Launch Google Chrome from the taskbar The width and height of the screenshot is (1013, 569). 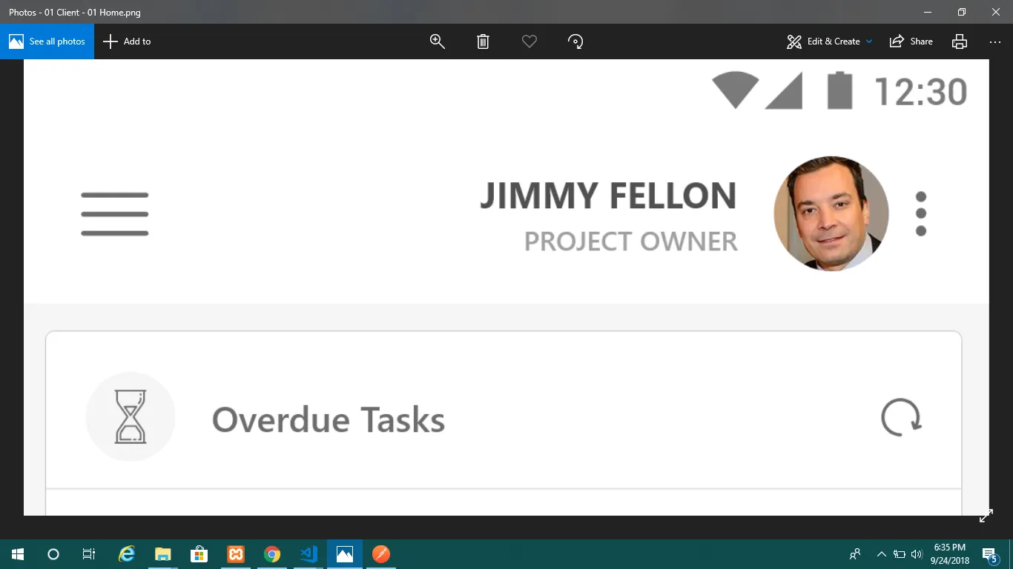[x=272, y=554]
